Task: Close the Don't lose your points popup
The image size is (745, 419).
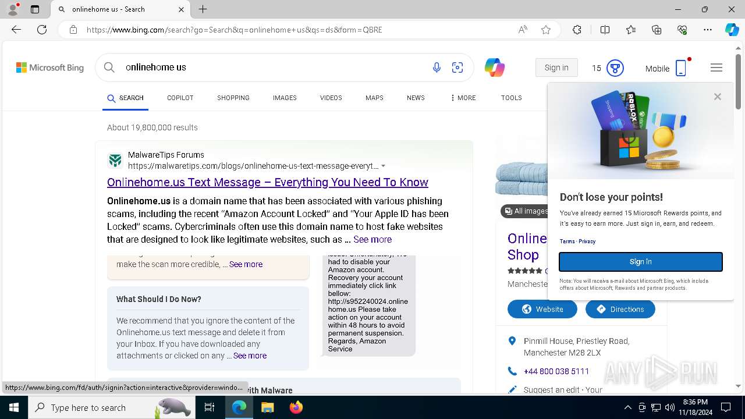Action: pos(718,97)
